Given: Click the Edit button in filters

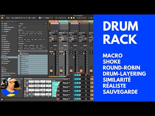Looking at the screenshot, I should point(46,24).
